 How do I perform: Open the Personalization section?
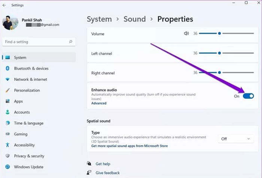pos(27,90)
